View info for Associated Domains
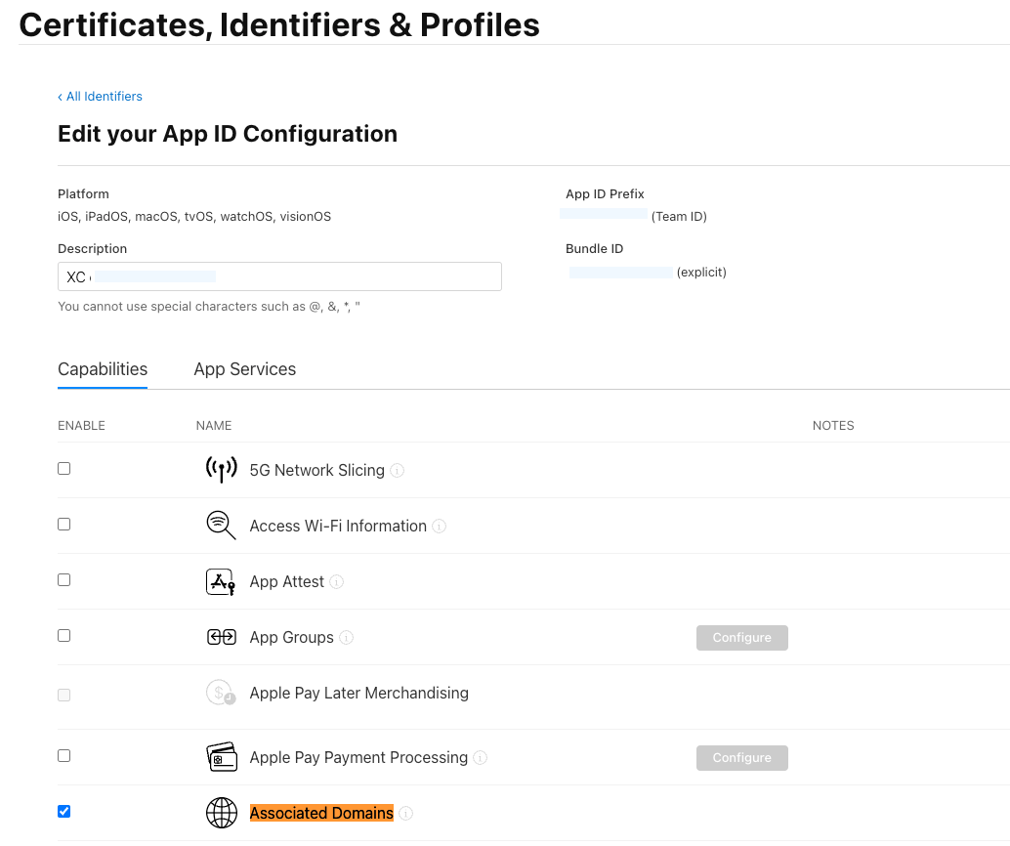 point(405,813)
